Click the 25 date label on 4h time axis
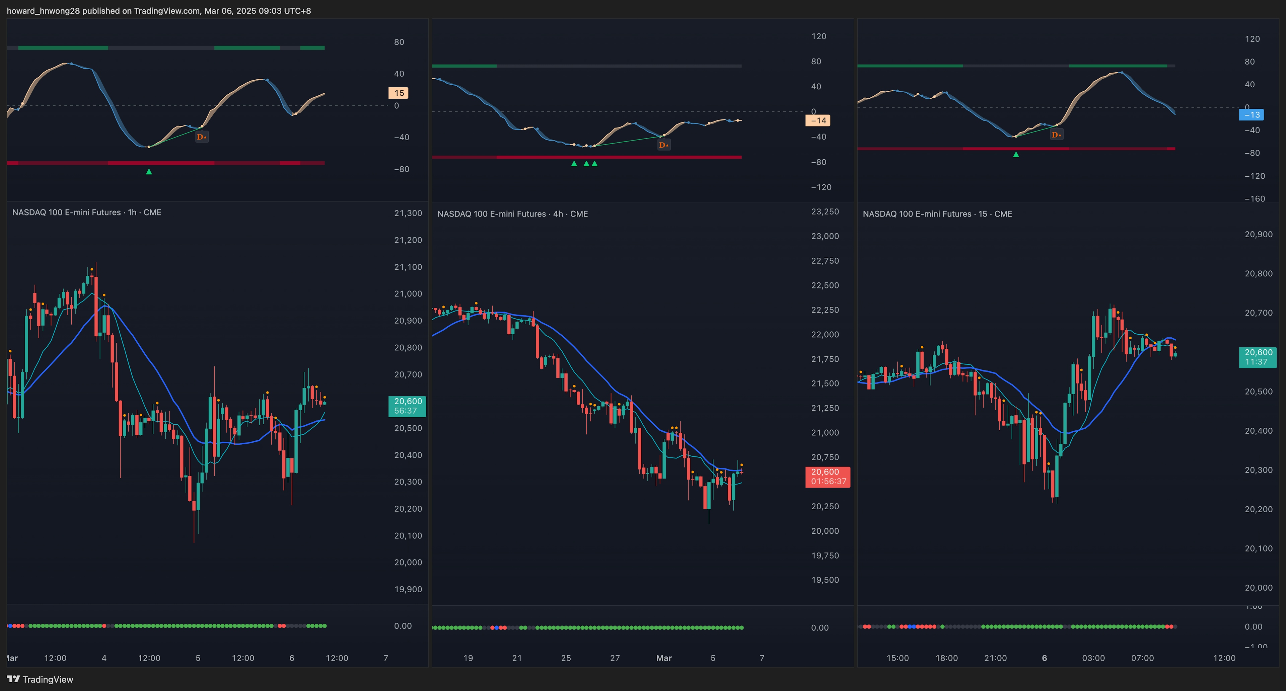Viewport: 1286px width, 691px height. [x=566, y=658]
